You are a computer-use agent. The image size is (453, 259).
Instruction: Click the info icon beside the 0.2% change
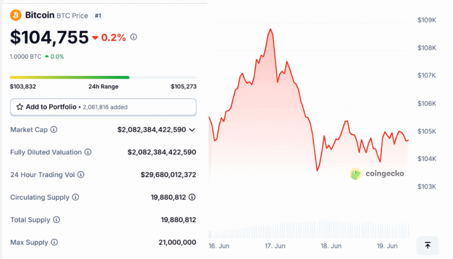coord(133,37)
